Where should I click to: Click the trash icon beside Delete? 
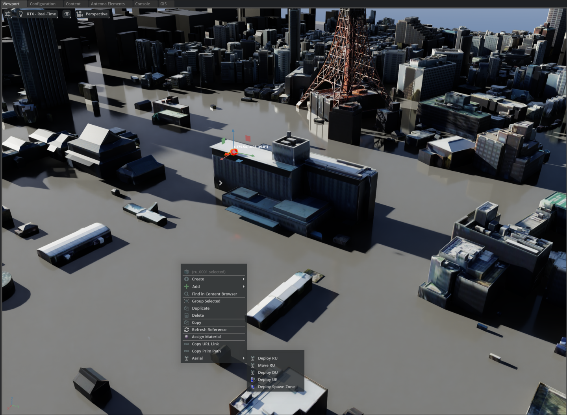[x=187, y=315]
